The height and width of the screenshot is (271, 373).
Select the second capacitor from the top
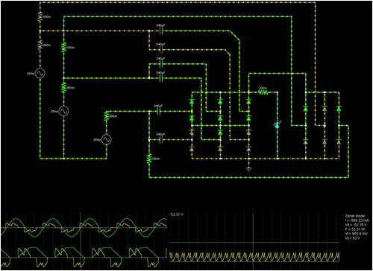[161, 50]
